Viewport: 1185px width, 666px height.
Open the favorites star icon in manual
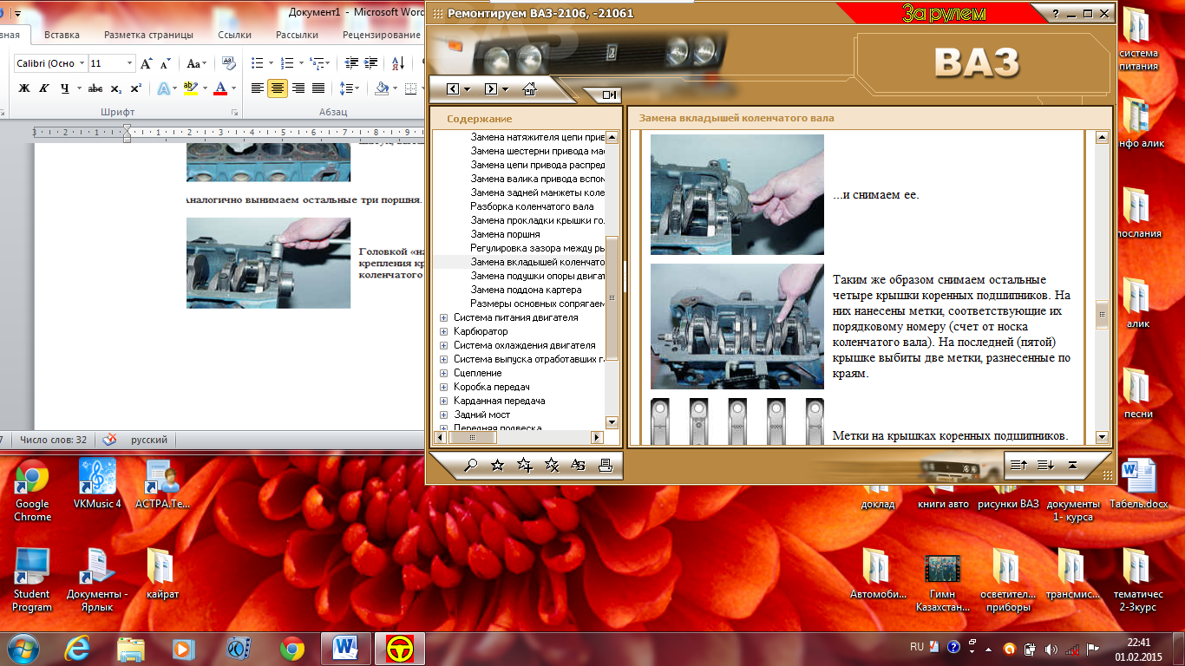[x=497, y=466]
